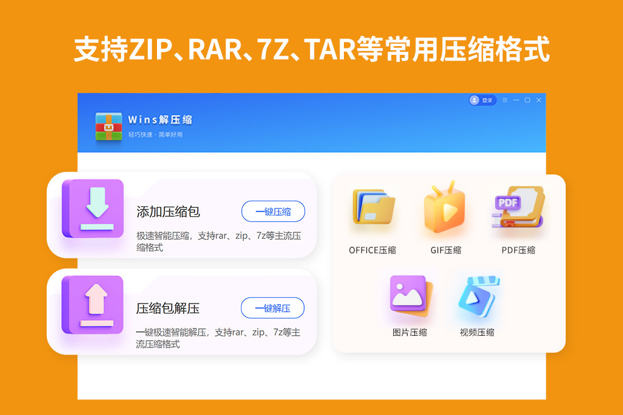Click the Wins解压缩 app logo icon

pyautogui.click(x=108, y=127)
